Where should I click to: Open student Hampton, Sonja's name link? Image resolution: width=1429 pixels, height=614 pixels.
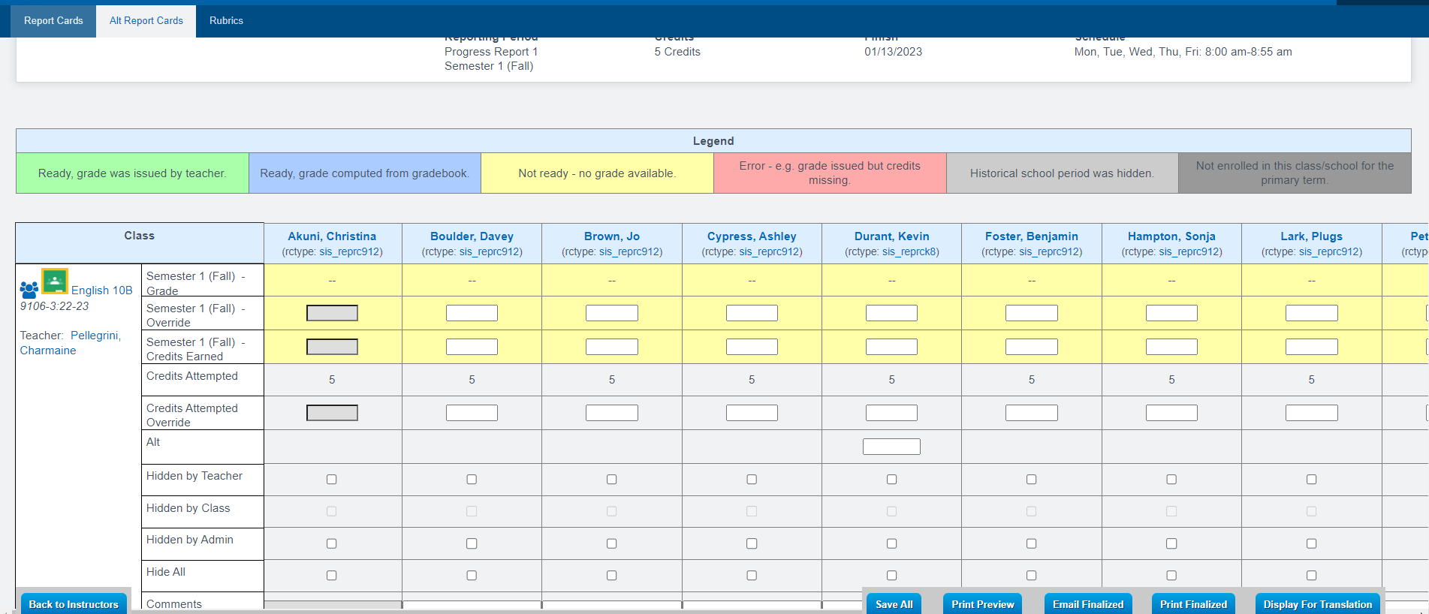coord(1171,236)
